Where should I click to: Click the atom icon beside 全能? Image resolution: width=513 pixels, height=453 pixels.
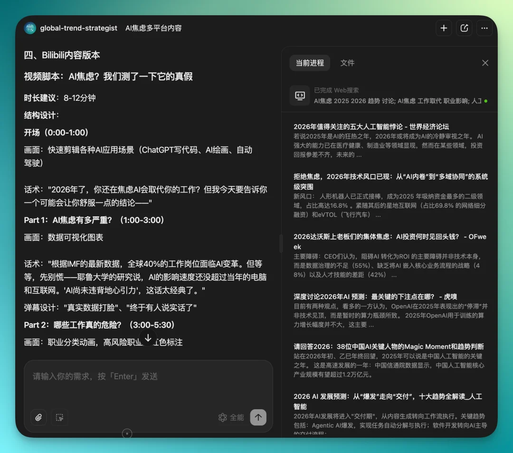coord(222,417)
